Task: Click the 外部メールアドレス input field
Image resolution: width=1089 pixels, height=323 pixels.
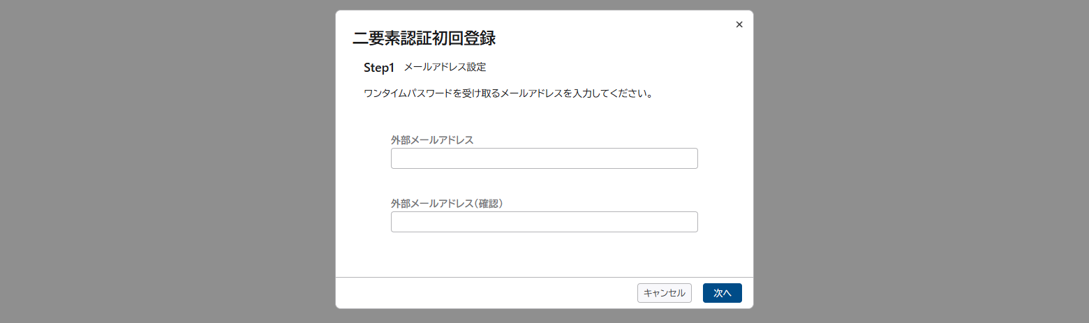Action: pos(544,158)
